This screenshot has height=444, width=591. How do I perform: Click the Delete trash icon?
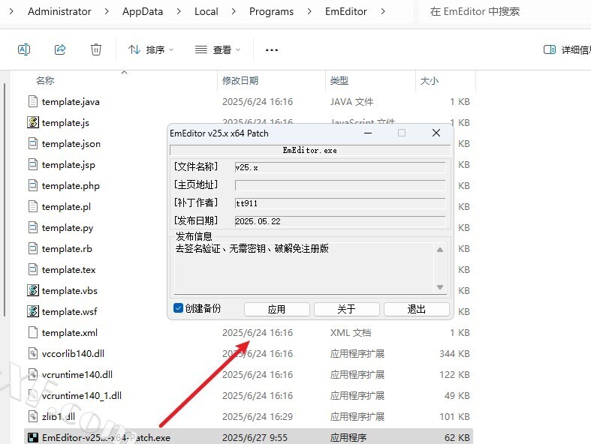[x=96, y=49]
